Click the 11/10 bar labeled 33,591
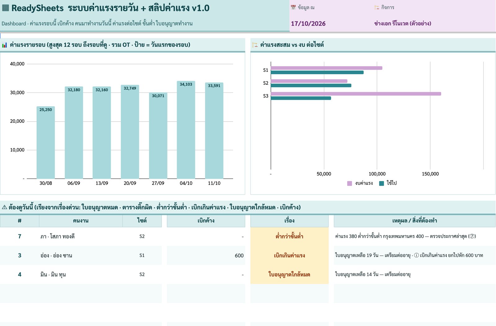 click(214, 131)
